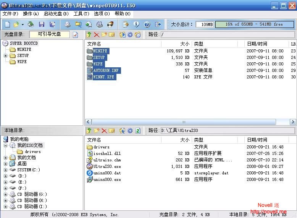297x218 pixels.
Task: Click the Convert disc with green arrow icon
Action: (x=89, y=24)
